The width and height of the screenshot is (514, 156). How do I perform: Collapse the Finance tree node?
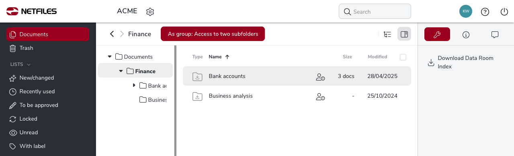point(121,71)
